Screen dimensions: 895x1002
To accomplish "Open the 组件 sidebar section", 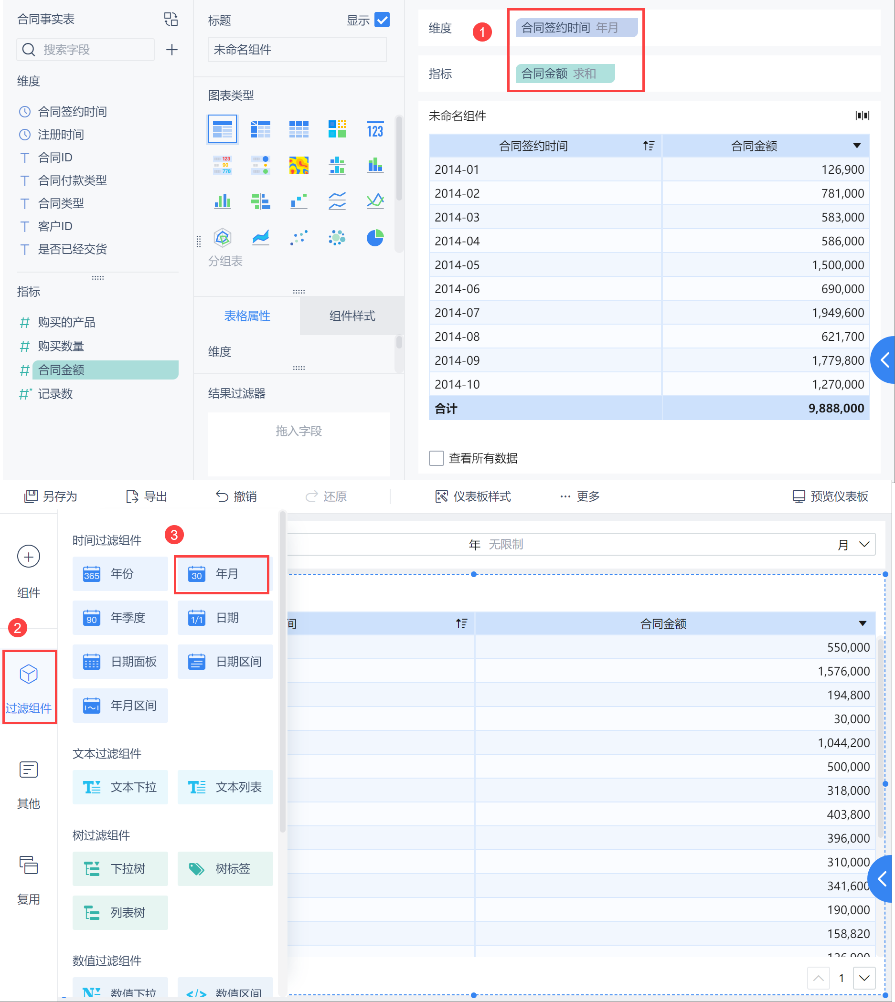I will pyautogui.click(x=29, y=571).
